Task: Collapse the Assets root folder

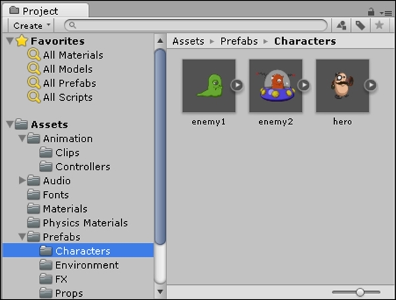Action: [10, 124]
